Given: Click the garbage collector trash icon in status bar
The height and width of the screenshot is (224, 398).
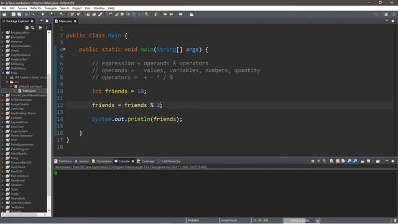Looking at the screenshot, I should (317, 221).
